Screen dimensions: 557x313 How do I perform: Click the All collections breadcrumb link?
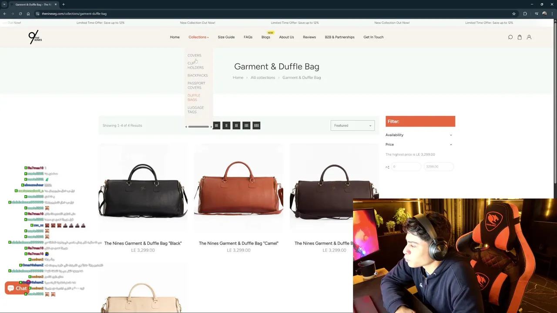263,77
